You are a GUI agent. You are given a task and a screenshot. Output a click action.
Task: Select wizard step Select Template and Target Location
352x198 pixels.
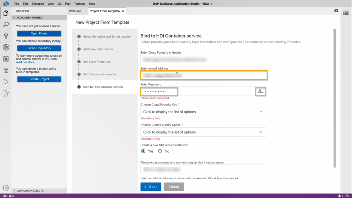[108, 37]
